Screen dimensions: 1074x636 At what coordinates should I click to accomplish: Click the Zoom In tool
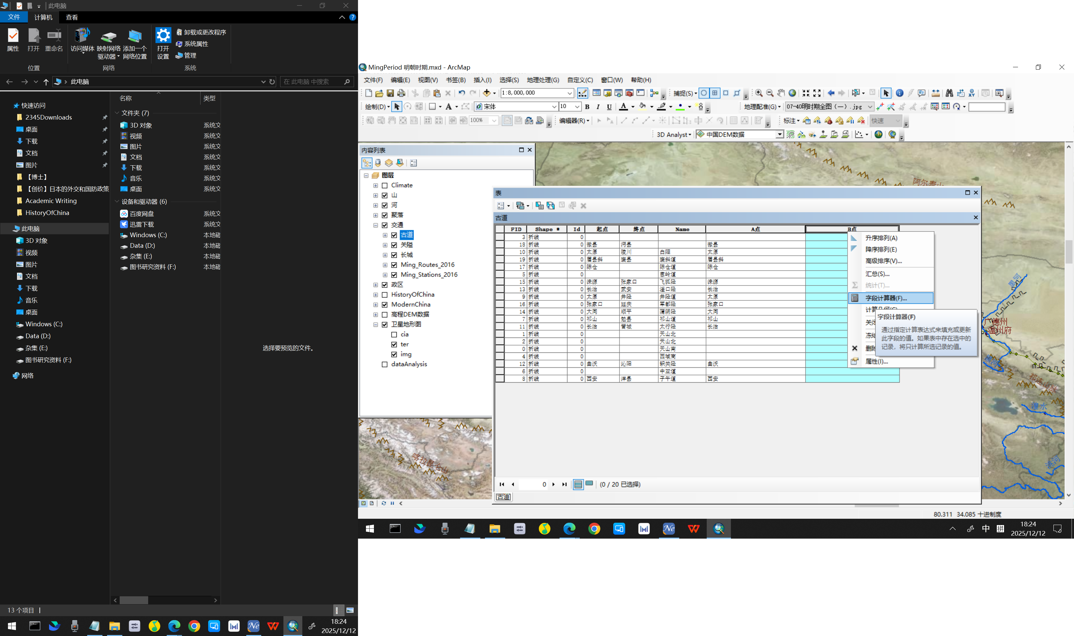759,93
